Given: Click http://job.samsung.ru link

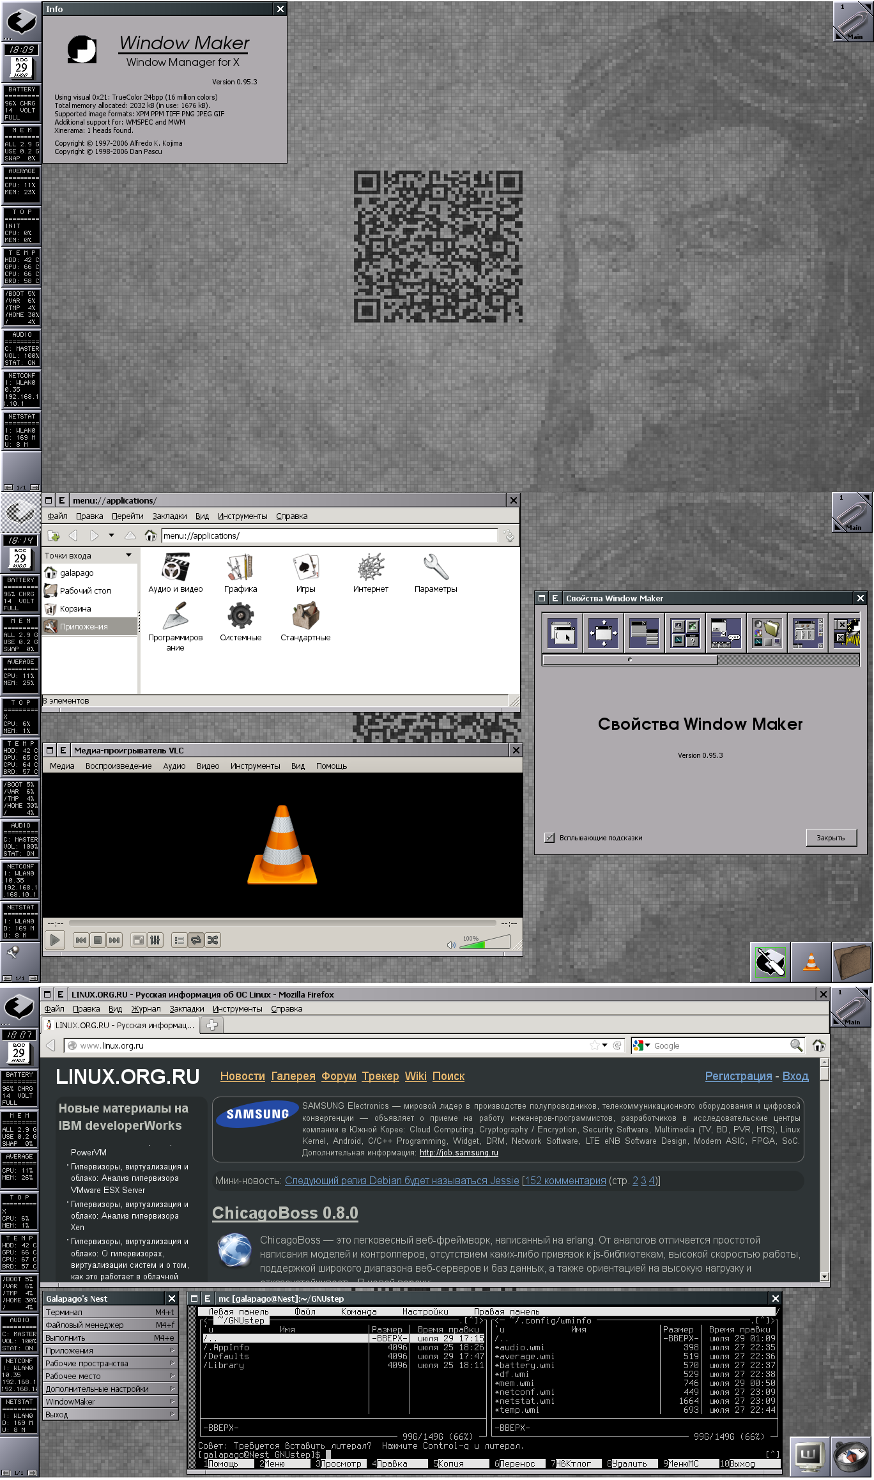Looking at the screenshot, I should 459,1153.
